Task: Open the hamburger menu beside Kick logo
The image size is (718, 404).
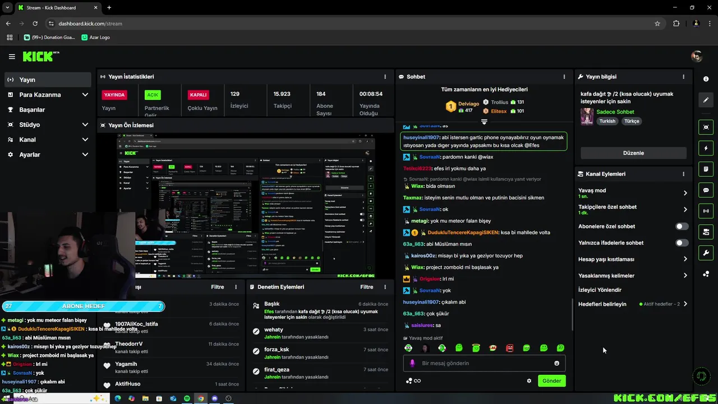Action: 12,57
